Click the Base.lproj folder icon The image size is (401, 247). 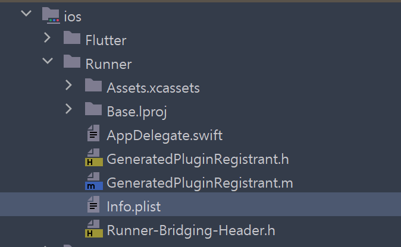tap(93, 109)
